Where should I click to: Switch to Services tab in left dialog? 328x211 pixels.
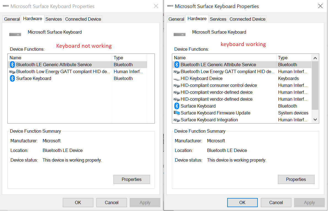[x=53, y=19]
